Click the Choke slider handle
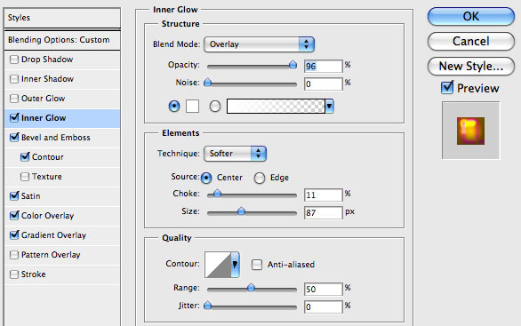Image resolution: width=521 pixels, height=326 pixels. tap(217, 193)
